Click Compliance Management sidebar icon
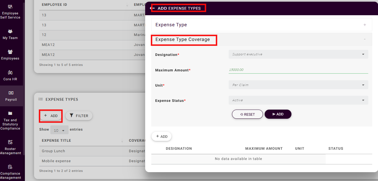This screenshot has width=378, height=181. point(10,167)
